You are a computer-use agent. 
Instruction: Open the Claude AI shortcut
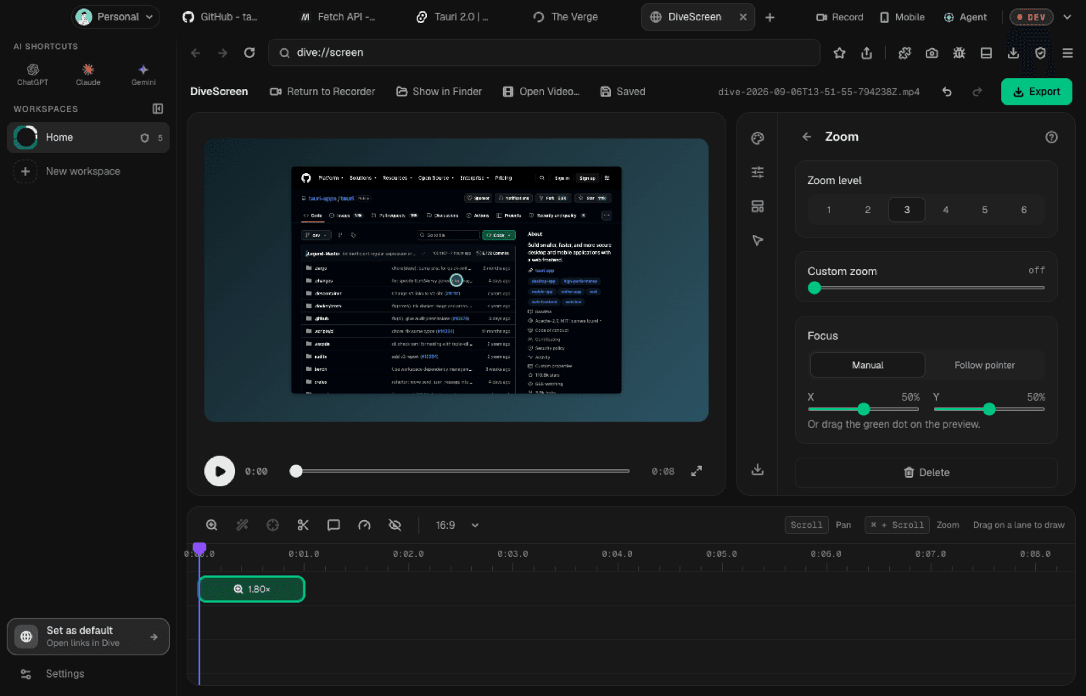coord(88,74)
